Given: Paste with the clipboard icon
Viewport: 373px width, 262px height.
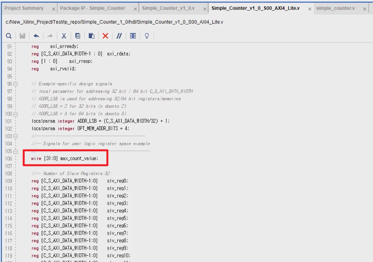Looking at the screenshot, I should (91, 36).
